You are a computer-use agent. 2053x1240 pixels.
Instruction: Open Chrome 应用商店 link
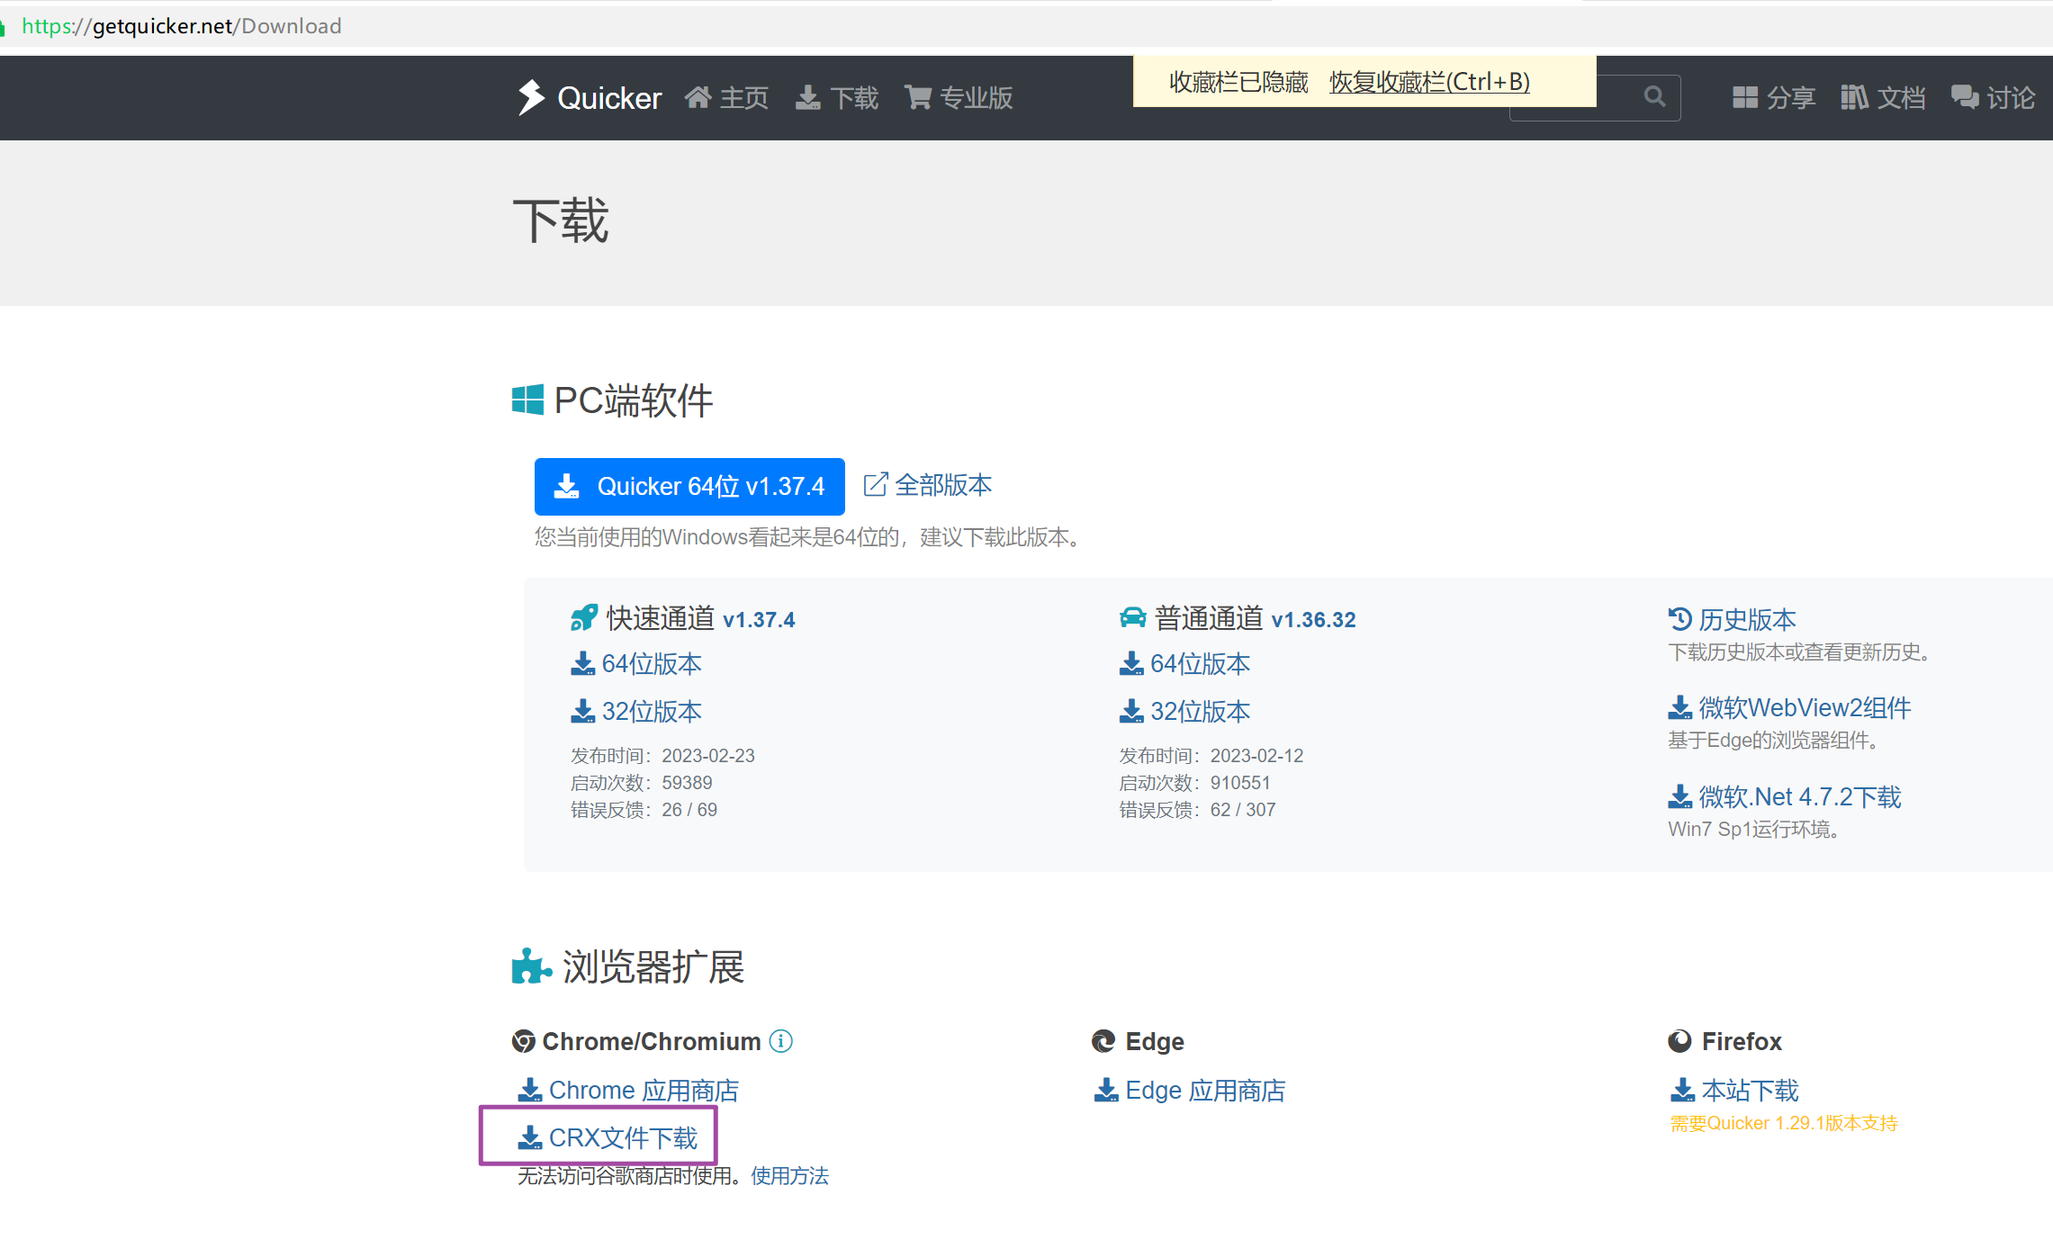tap(644, 1091)
